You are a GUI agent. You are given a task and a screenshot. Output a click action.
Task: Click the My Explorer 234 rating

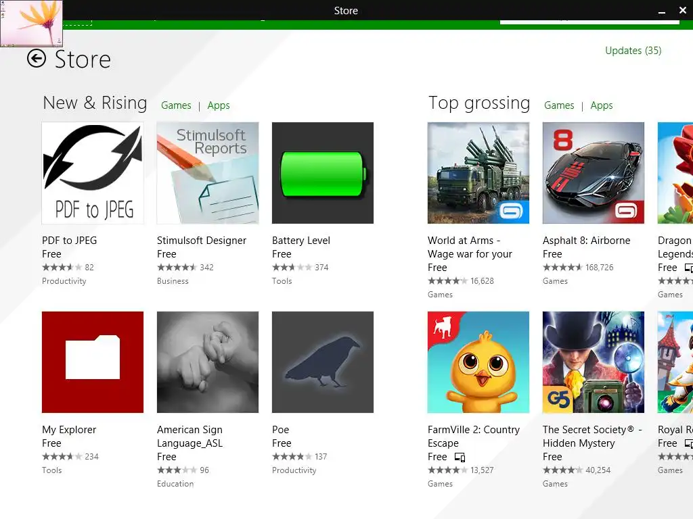click(x=70, y=457)
